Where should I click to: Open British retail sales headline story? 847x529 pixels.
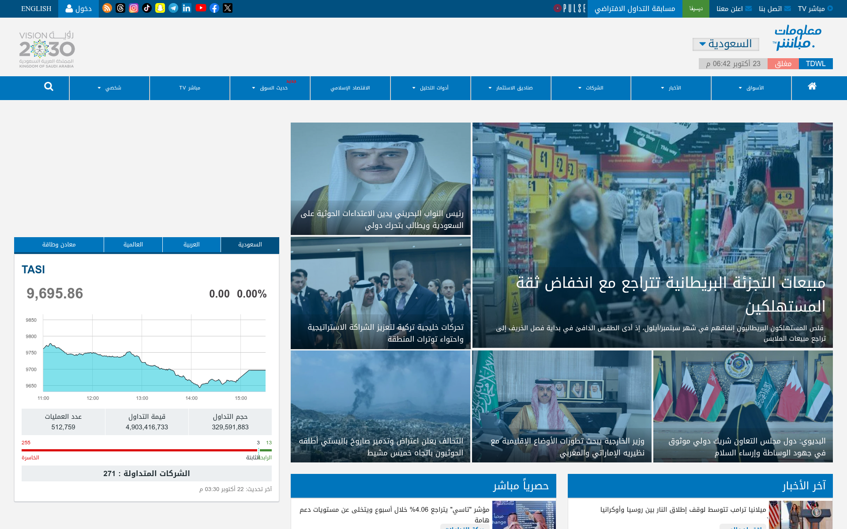[652, 235]
